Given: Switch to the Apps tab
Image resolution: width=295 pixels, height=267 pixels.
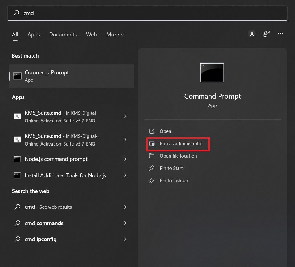Looking at the screenshot, I should tap(33, 35).
